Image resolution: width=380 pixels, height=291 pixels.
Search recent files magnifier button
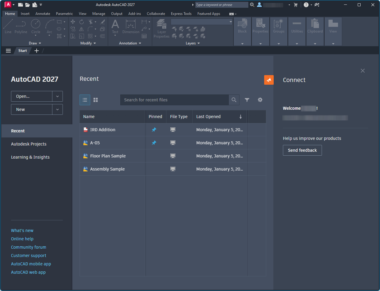(234, 100)
